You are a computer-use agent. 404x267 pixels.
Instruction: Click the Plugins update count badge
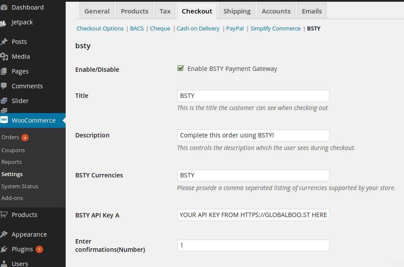(39, 250)
